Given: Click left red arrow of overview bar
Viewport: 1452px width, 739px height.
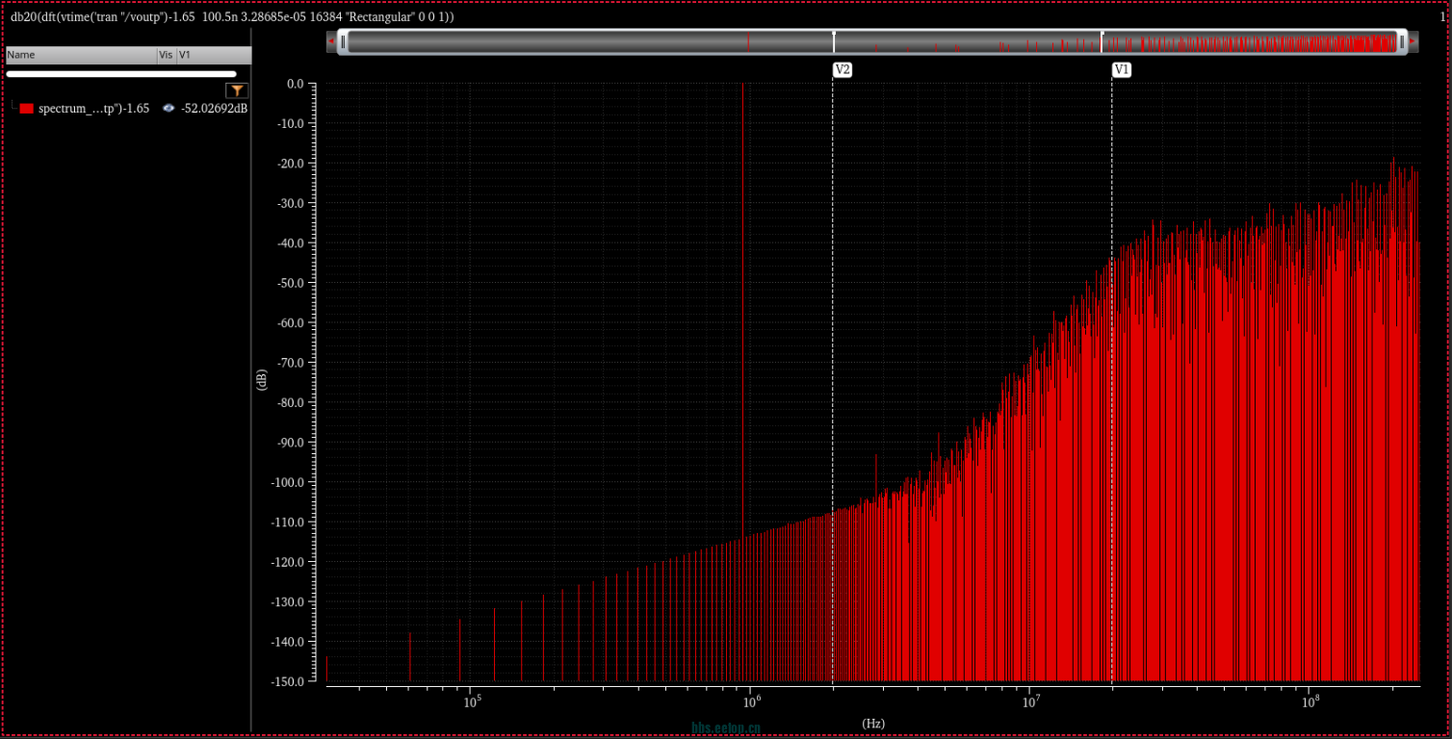Looking at the screenshot, I should point(331,41).
